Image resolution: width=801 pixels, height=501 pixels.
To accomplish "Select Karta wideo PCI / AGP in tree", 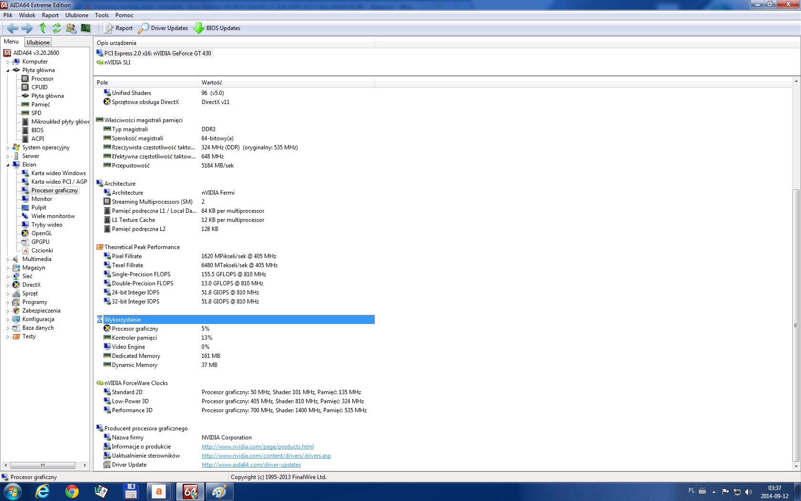I will pos(59,182).
